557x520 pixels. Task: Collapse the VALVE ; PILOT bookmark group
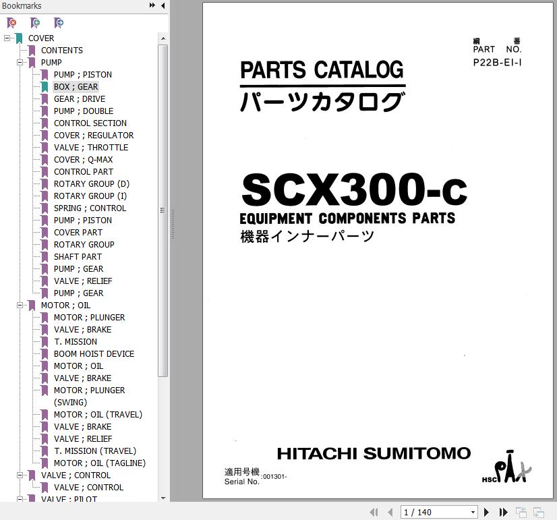coord(20,499)
